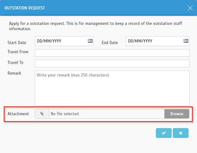Cancel using the blue cross button
Screen dimensions: 197x153
[x=181, y=133]
